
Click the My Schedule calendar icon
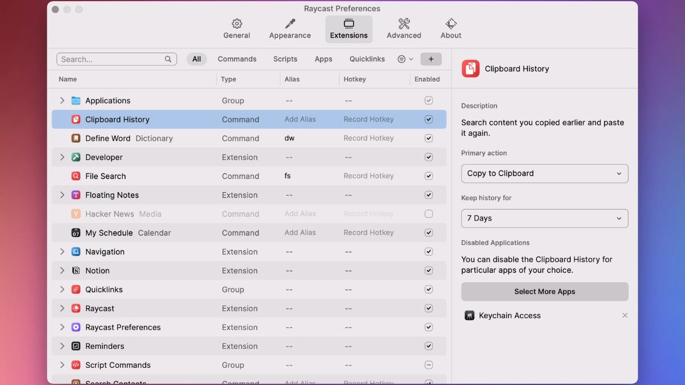pyautogui.click(x=76, y=233)
